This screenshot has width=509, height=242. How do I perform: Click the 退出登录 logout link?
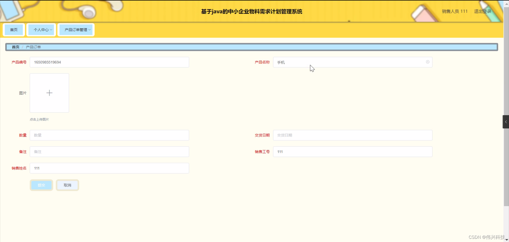point(482,11)
